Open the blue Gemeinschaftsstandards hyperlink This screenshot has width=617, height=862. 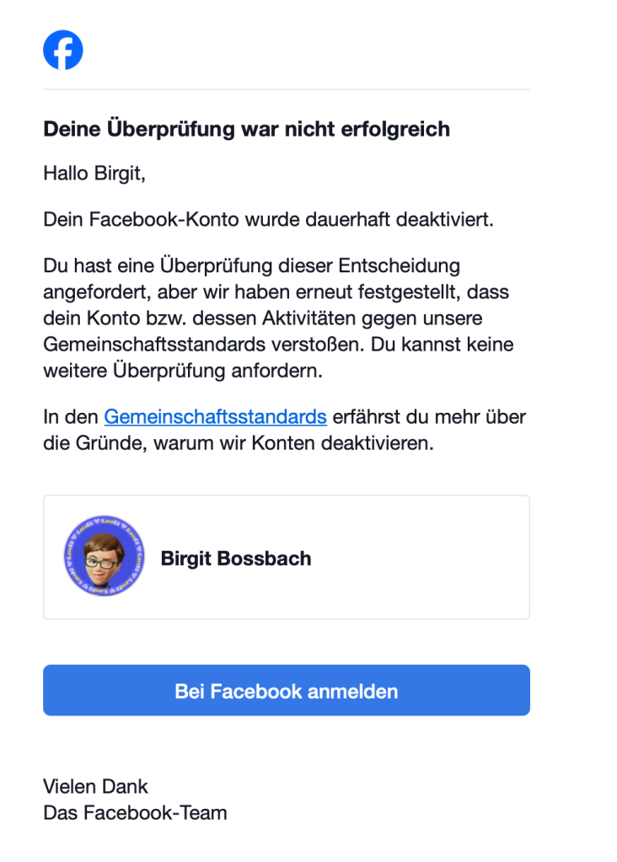(x=215, y=416)
